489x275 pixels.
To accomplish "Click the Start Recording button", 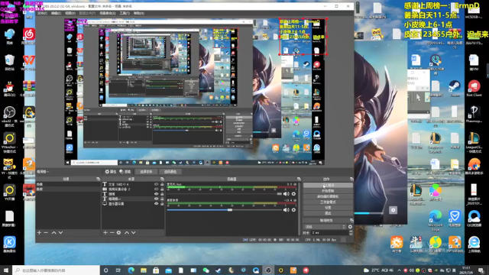I will pyautogui.click(x=328, y=191).
